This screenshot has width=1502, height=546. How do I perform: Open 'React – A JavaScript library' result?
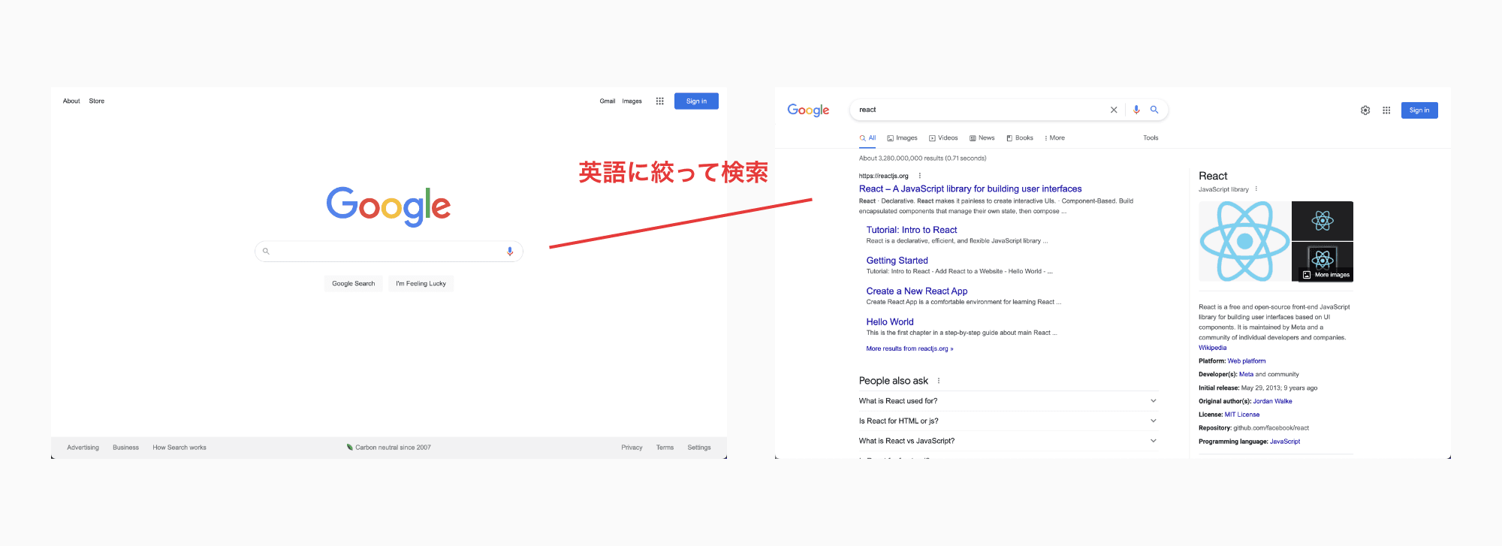[x=970, y=189]
